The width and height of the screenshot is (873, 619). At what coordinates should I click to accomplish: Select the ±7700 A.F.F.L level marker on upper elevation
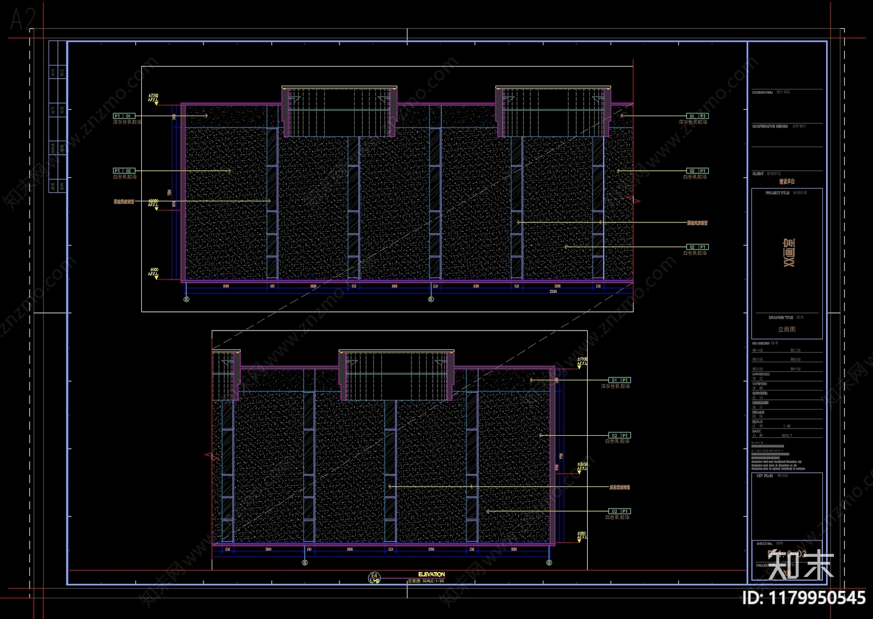click(153, 99)
